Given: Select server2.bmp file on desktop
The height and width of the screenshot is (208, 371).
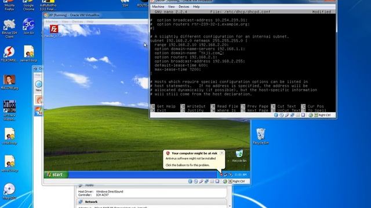Looking at the screenshot, I should (9, 164).
